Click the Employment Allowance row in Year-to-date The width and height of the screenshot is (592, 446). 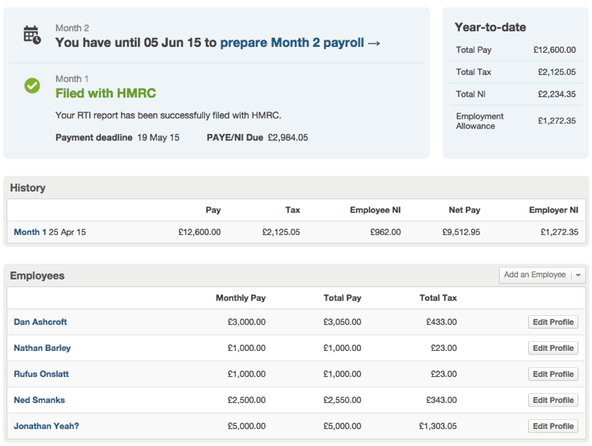tap(515, 120)
